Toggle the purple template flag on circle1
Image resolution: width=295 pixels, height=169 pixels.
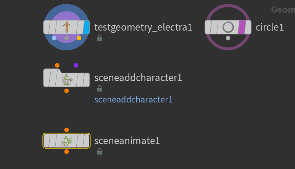click(x=242, y=27)
